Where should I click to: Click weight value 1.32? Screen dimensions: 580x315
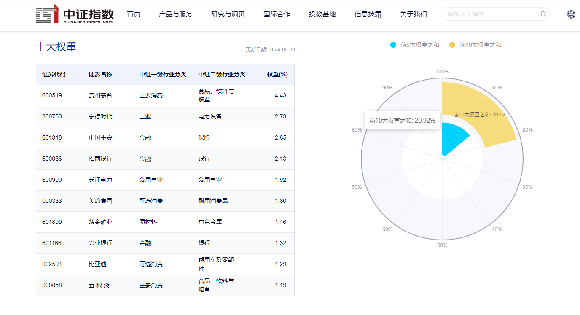tap(280, 243)
